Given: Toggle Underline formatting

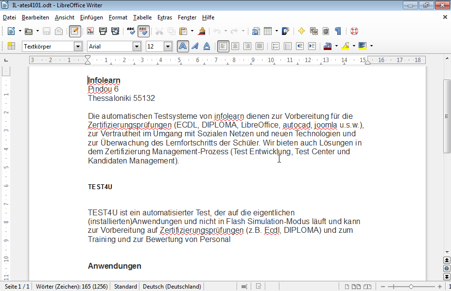Looking at the screenshot, I should (207, 46).
